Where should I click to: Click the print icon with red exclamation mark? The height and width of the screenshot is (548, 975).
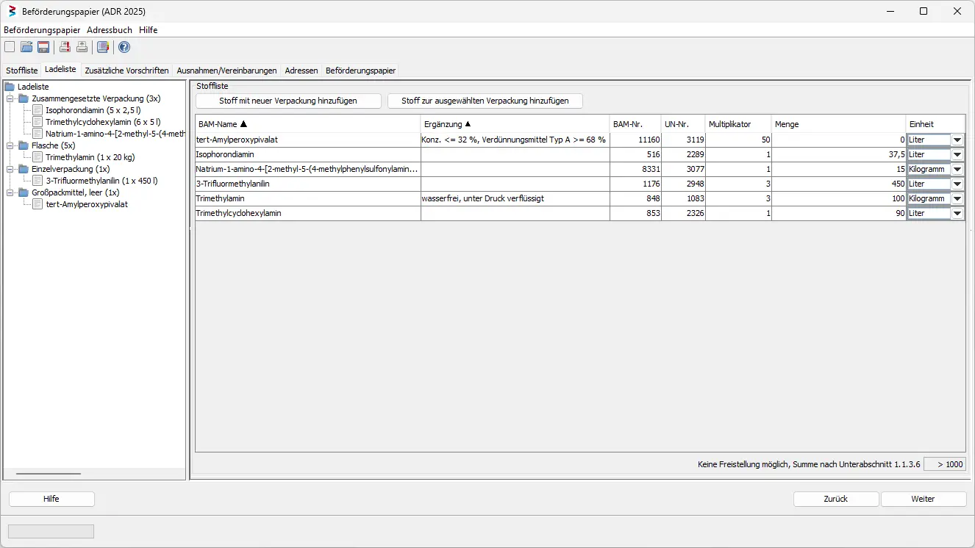(x=65, y=47)
